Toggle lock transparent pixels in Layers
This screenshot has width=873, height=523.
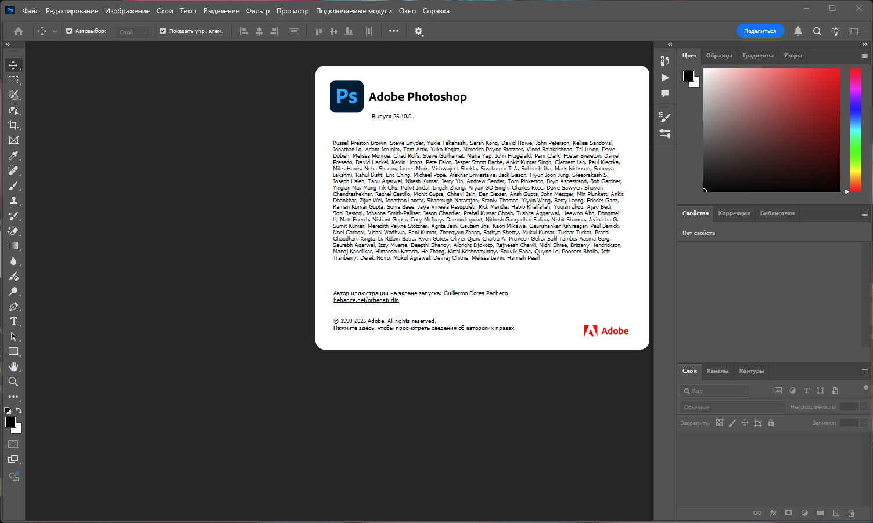coord(719,423)
